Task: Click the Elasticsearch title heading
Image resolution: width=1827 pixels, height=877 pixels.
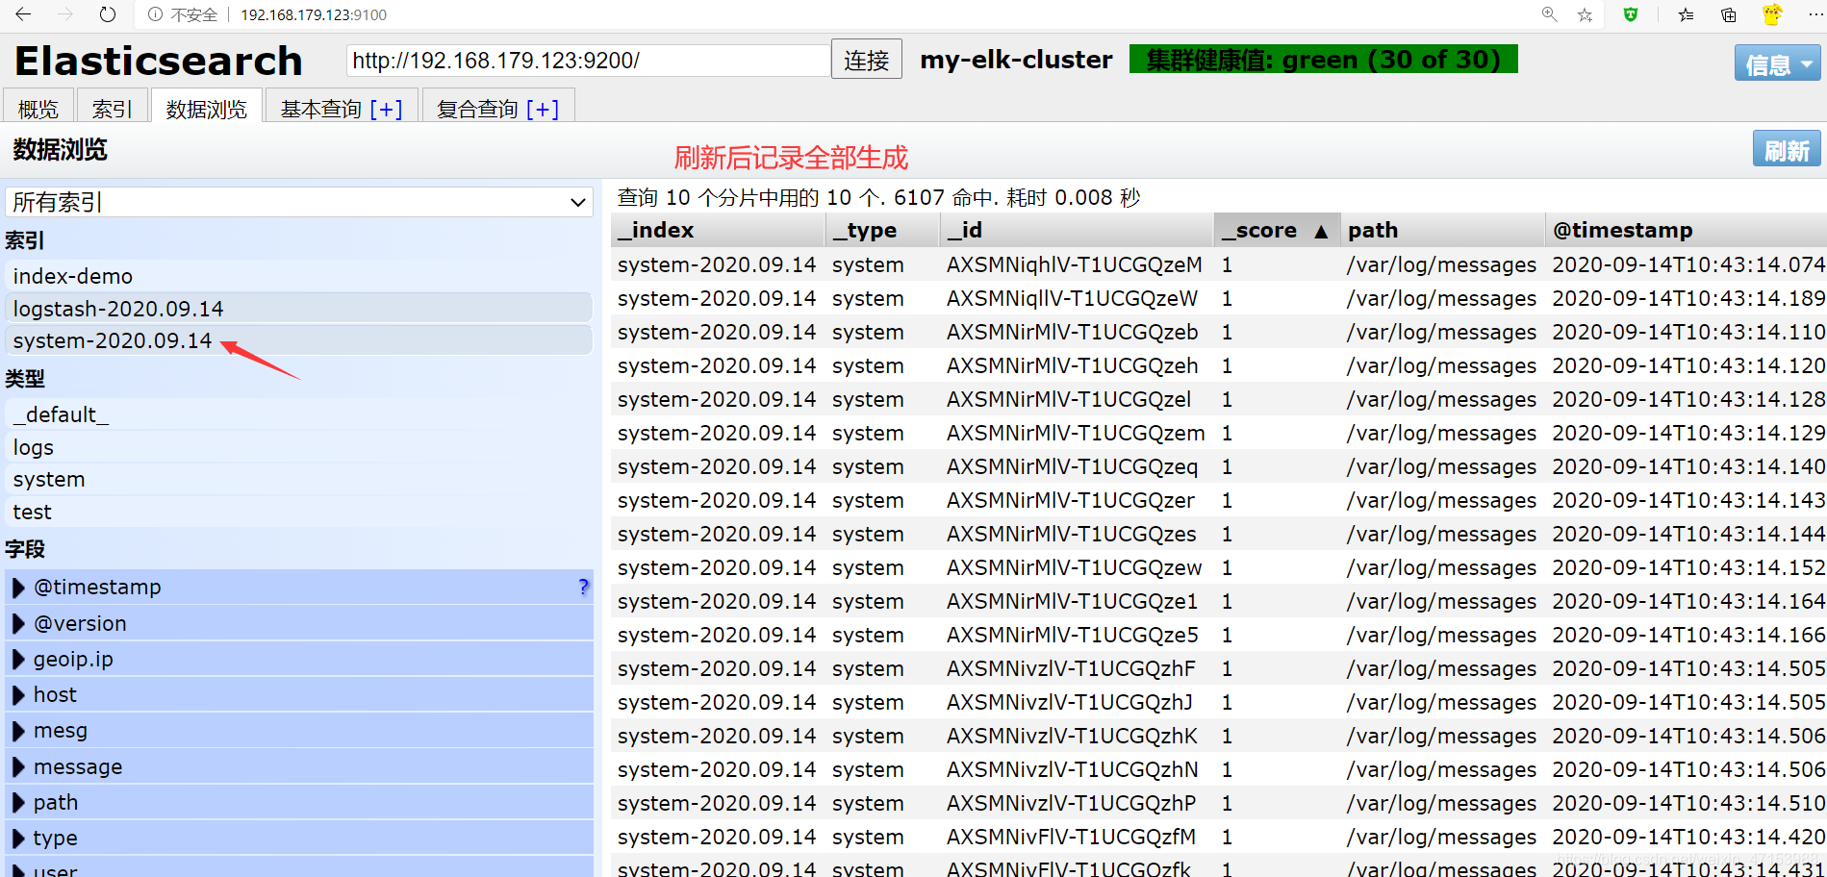Action: (x=159, y=61)
